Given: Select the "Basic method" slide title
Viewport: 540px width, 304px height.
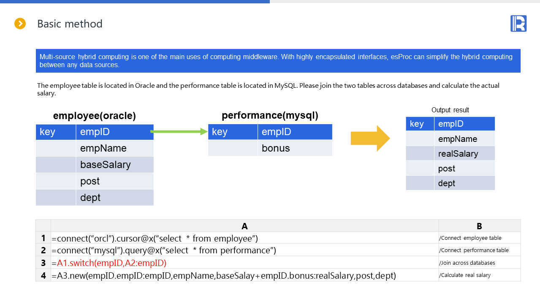Looking at the screenshot, I should (x=70, y=24).
